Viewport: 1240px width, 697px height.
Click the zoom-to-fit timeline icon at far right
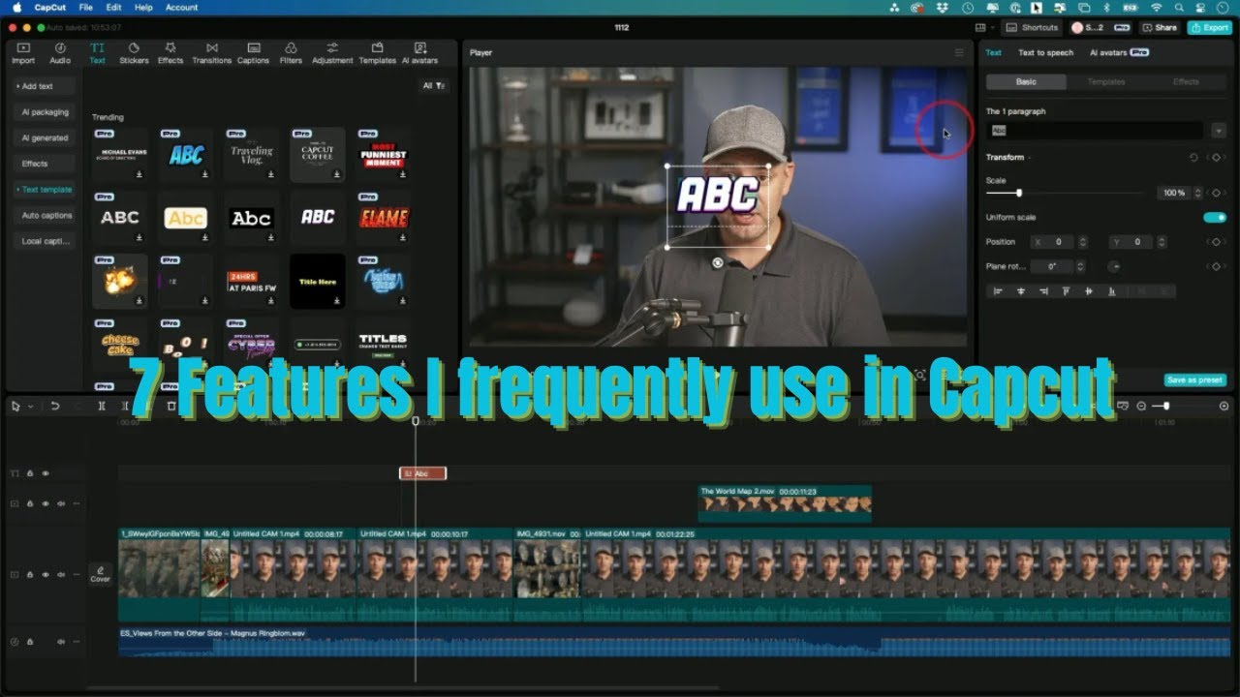1224,406
